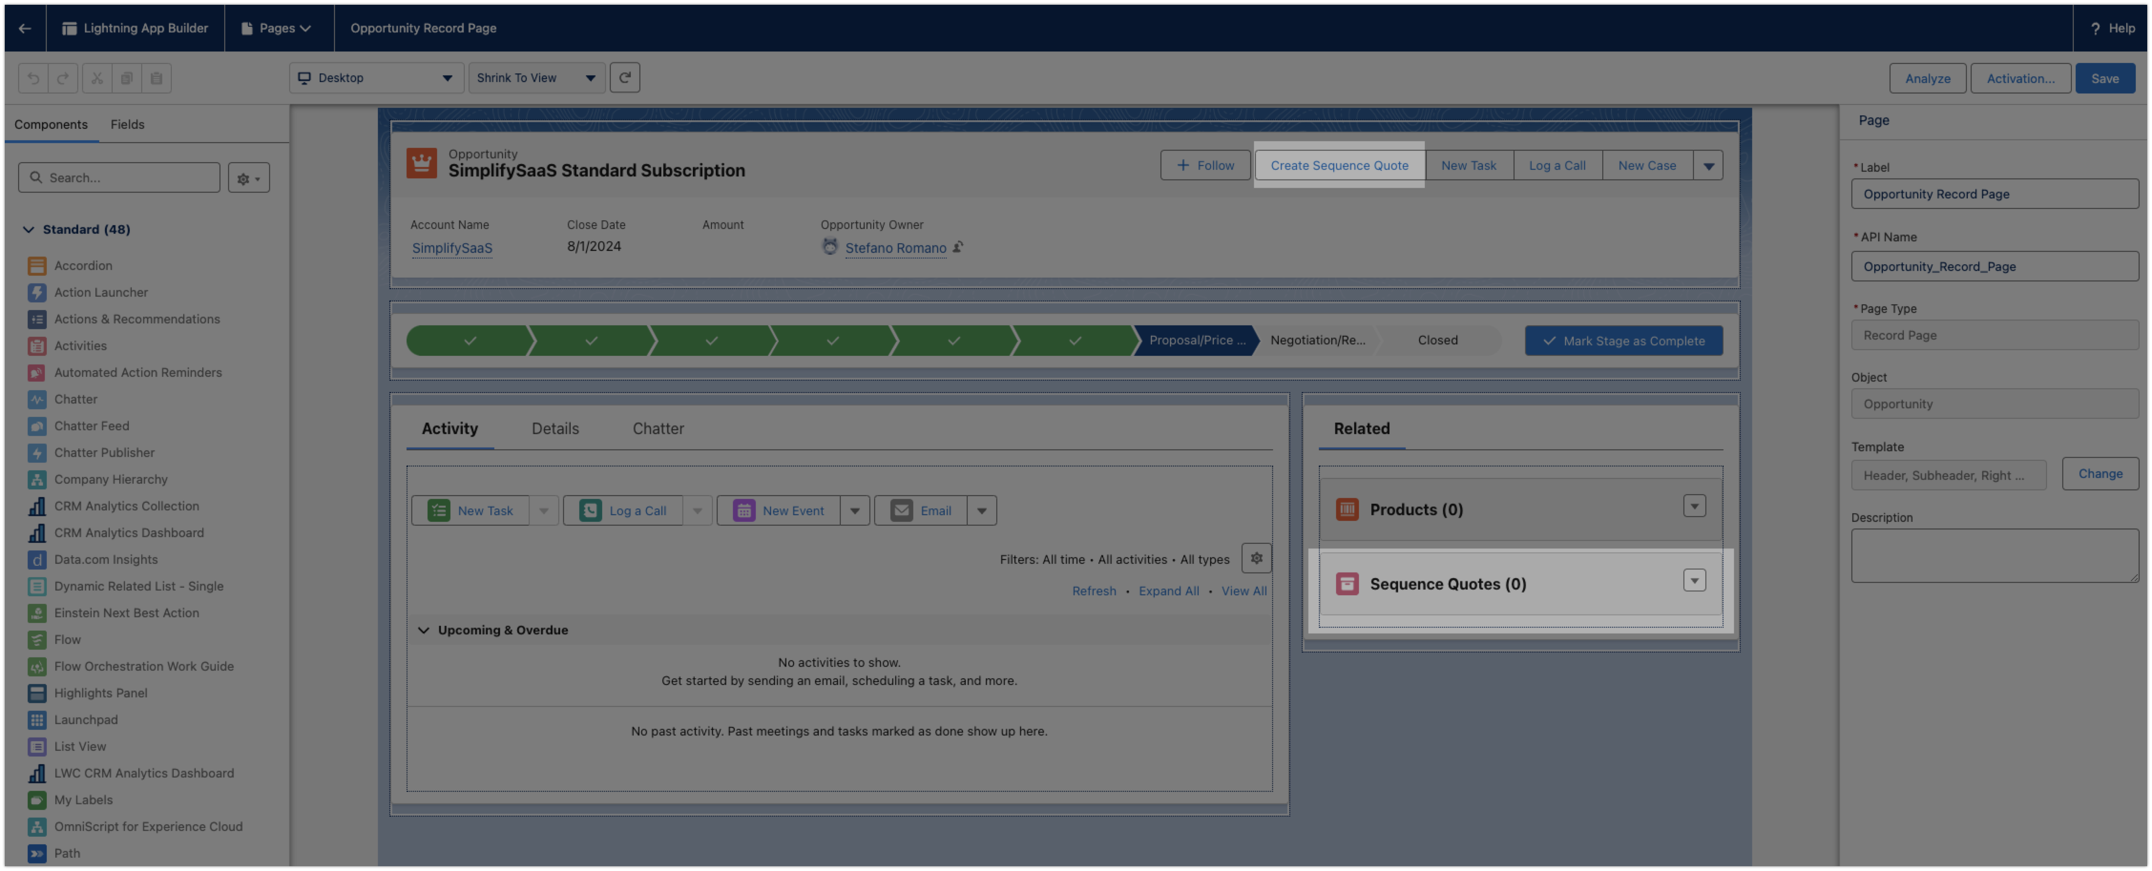Click the Follow button
The height and width of the screenshot is (871, 2152).
tap(1205, 166)
